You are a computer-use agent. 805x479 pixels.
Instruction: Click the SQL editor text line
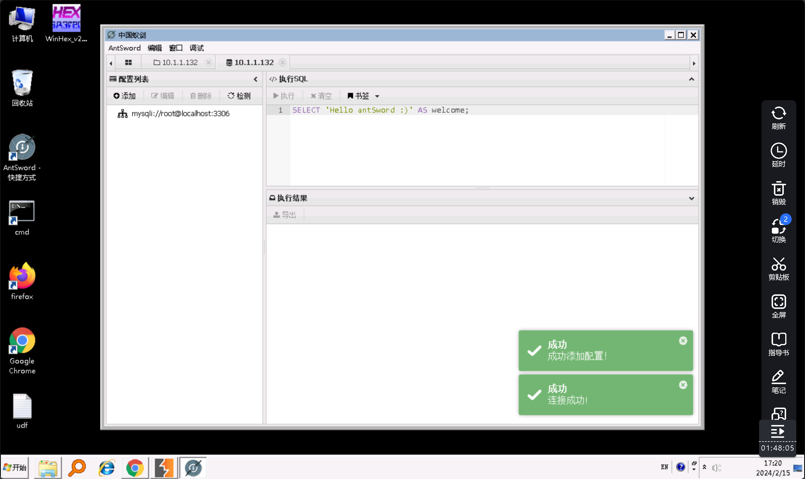380,110
